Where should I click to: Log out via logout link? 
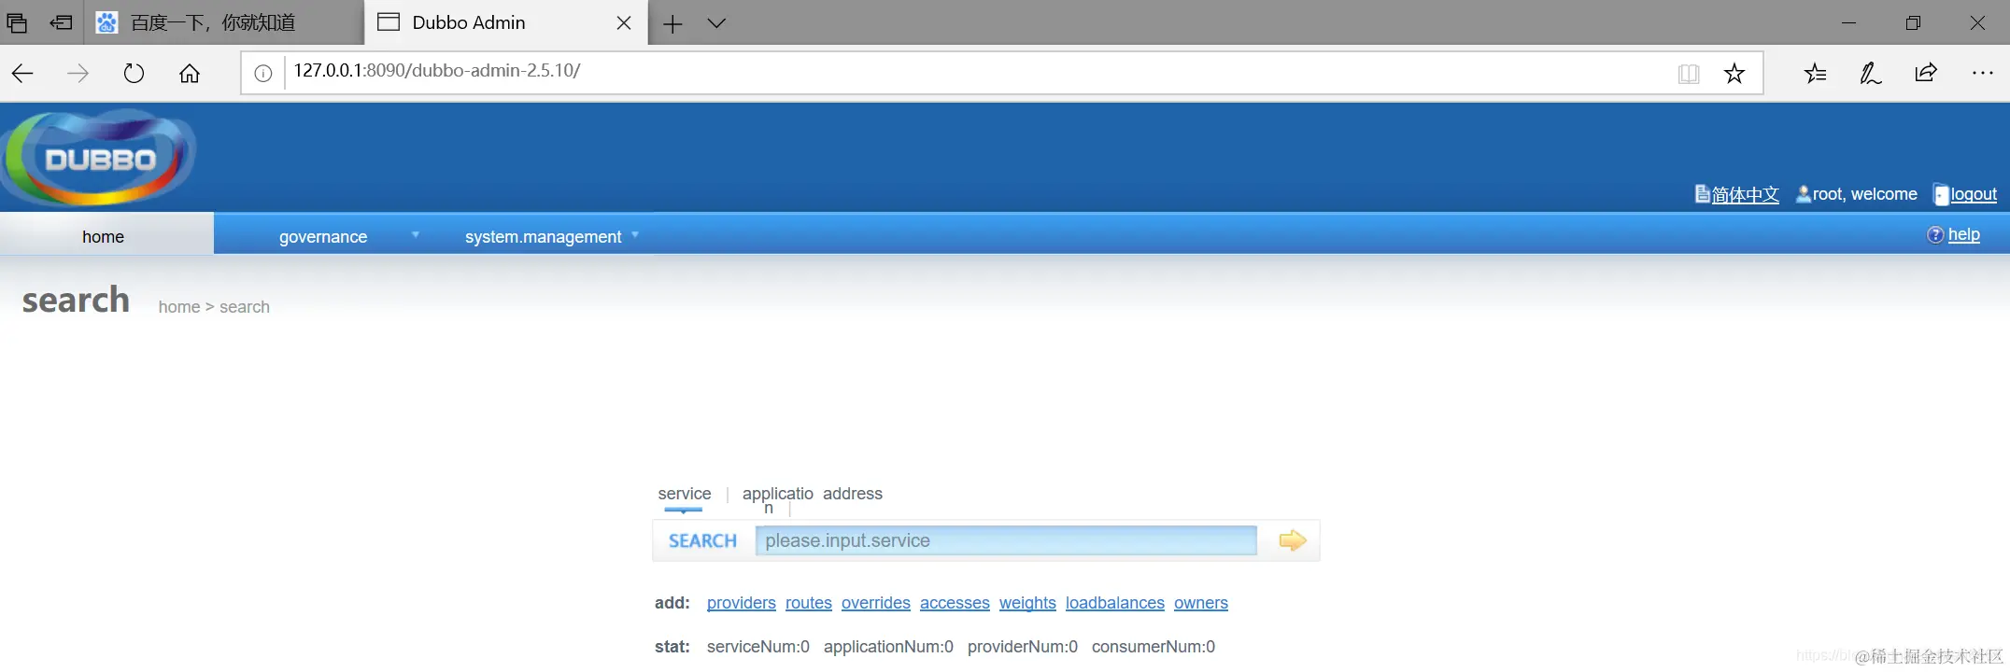point(1974,194)
